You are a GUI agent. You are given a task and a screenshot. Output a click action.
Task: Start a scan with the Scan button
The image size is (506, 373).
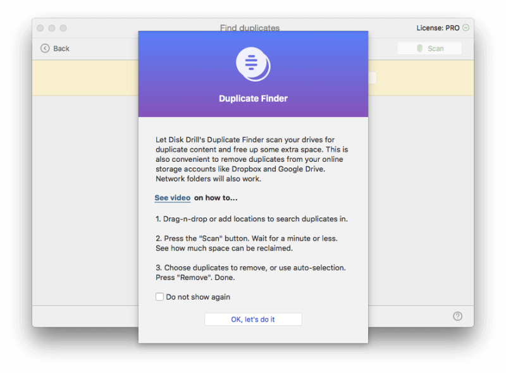[x=429, y=49]
